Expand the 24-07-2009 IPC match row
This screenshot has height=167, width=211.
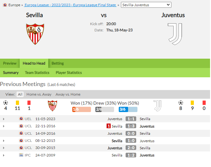4,155
